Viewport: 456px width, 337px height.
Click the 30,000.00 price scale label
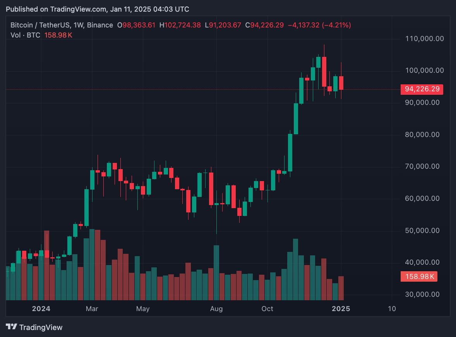click(x=424, y=294)
